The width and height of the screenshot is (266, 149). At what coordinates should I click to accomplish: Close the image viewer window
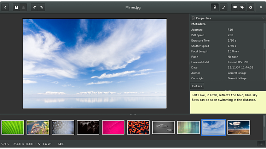(x=261, y=7)
